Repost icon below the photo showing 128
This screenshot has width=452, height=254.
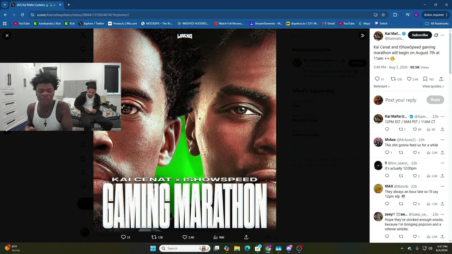(157, 237)
